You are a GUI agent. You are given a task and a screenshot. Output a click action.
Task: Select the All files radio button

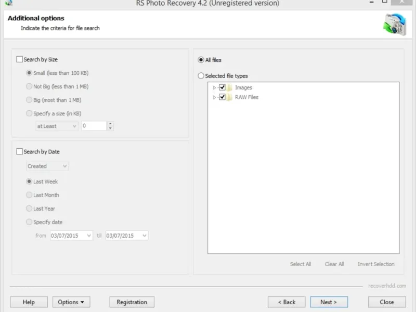click(201, 60)
